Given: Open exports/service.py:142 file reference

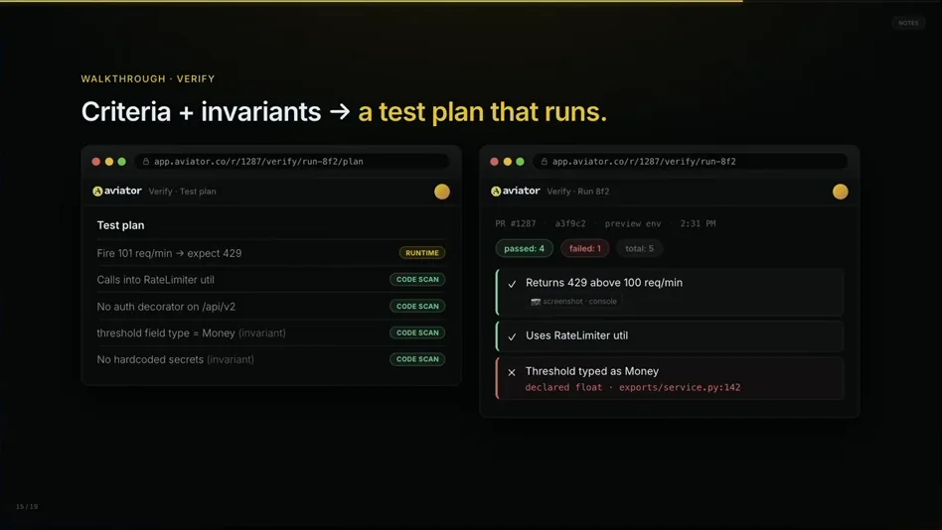Looking at the screenshot, I should [680, 387].
